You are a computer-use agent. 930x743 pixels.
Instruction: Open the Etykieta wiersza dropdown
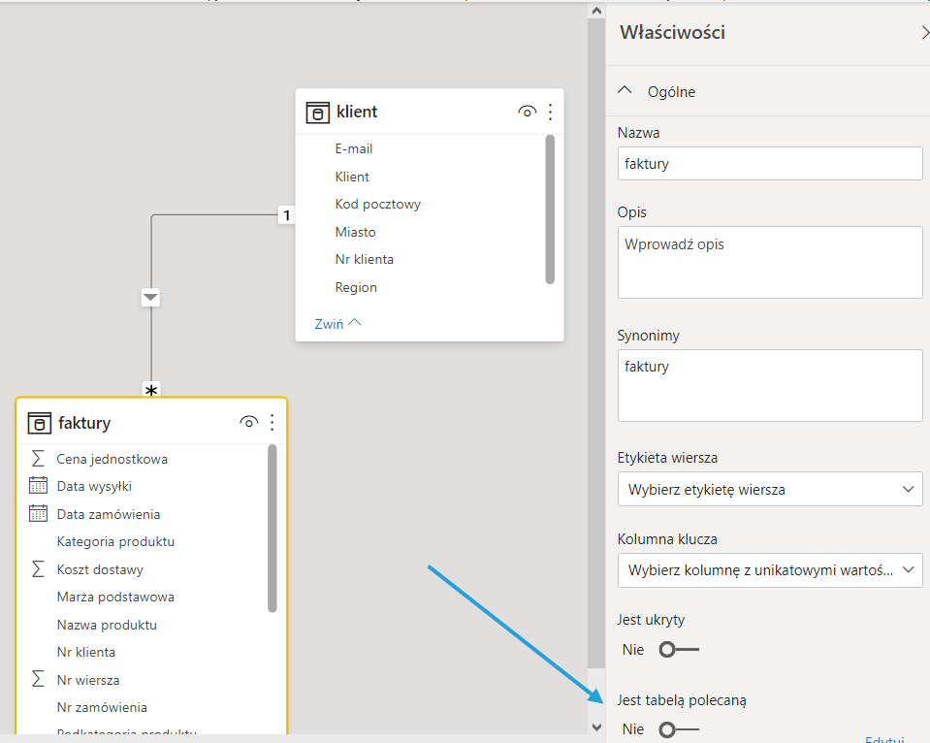click(x=769, y=490)
